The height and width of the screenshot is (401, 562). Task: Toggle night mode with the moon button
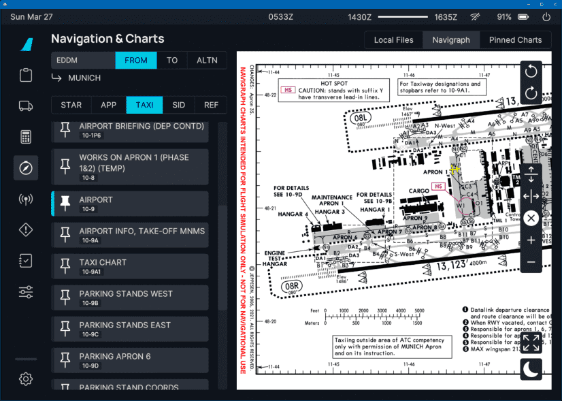pos(531,368)
